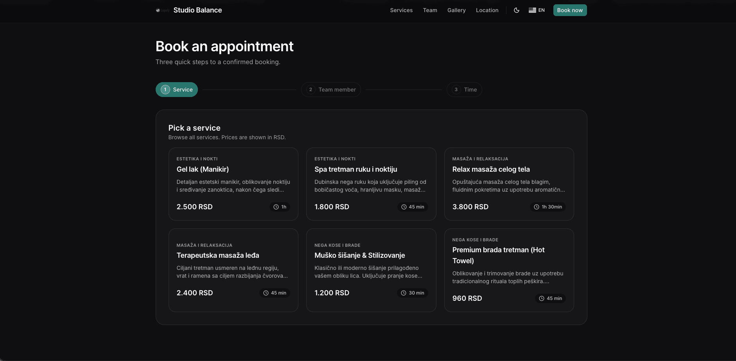Screen dimensions: 736x361
Task: Click clock icon on Terapeutska masaža 45 min badge
Action: 266,293
